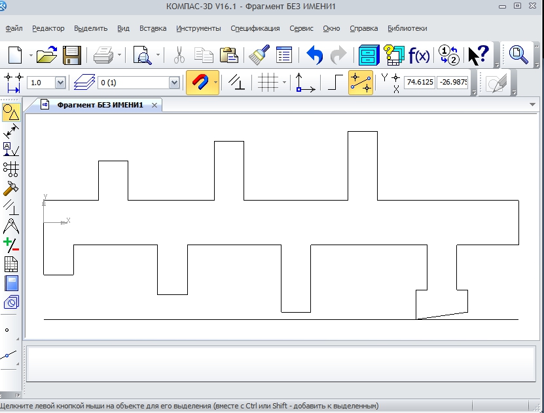Open the document tabs list arrow
Viewport: 544px width, 413px height.
tap(533, 104)
